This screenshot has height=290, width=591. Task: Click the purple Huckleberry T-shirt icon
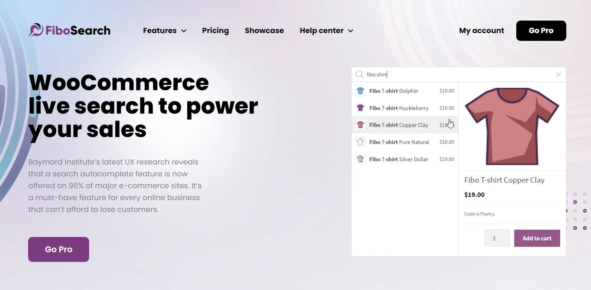point(360,108)
